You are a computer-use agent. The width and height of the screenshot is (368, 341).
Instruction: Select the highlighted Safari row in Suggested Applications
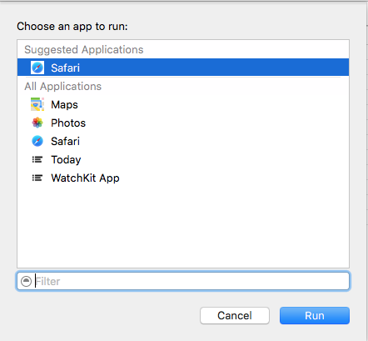(x=183, y=68)
